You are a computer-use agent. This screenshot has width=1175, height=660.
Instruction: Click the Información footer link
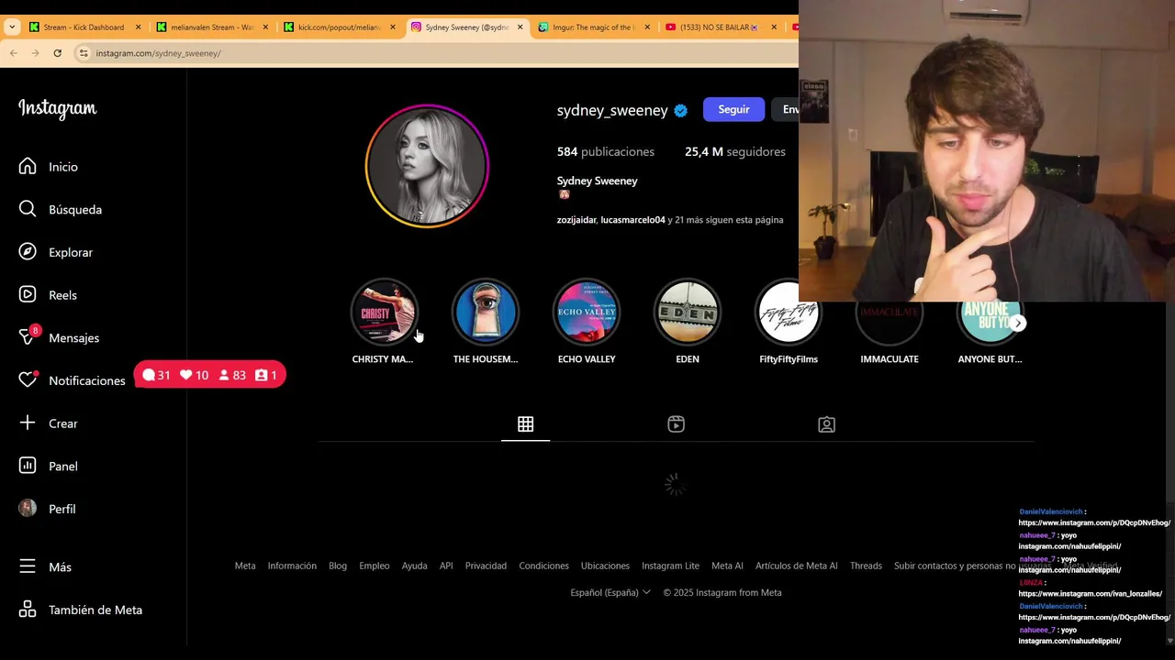(292, 566)
